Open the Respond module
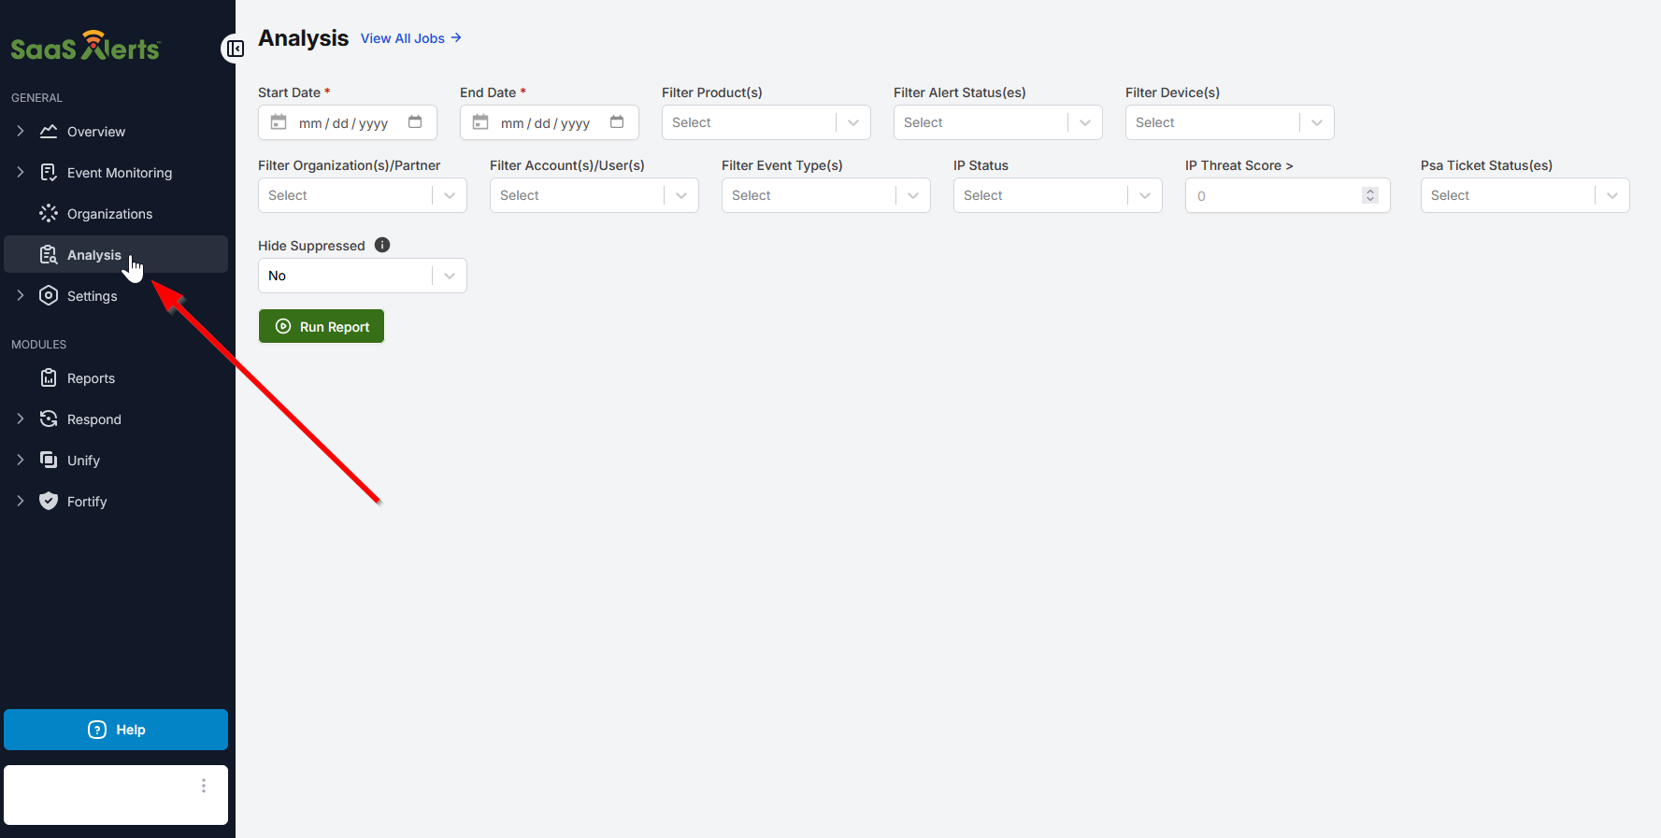The width and height of the screenshot is (1661, 838). click(116, 419)
